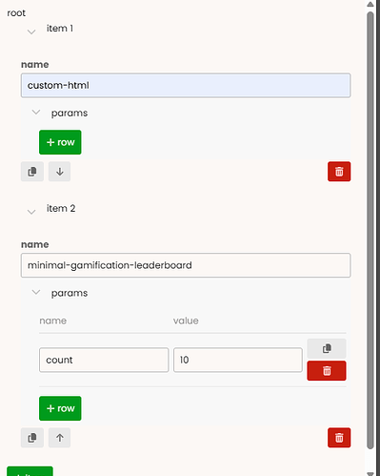380x476 pixels.
Task: Move item 2 up with arrow
Action: [x=59, y=438]
